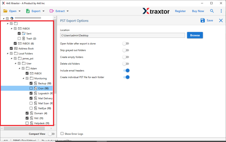Click the Mail Delivery mailbox file icon
The height and width of the screenshot is (142, 226).
35,98
